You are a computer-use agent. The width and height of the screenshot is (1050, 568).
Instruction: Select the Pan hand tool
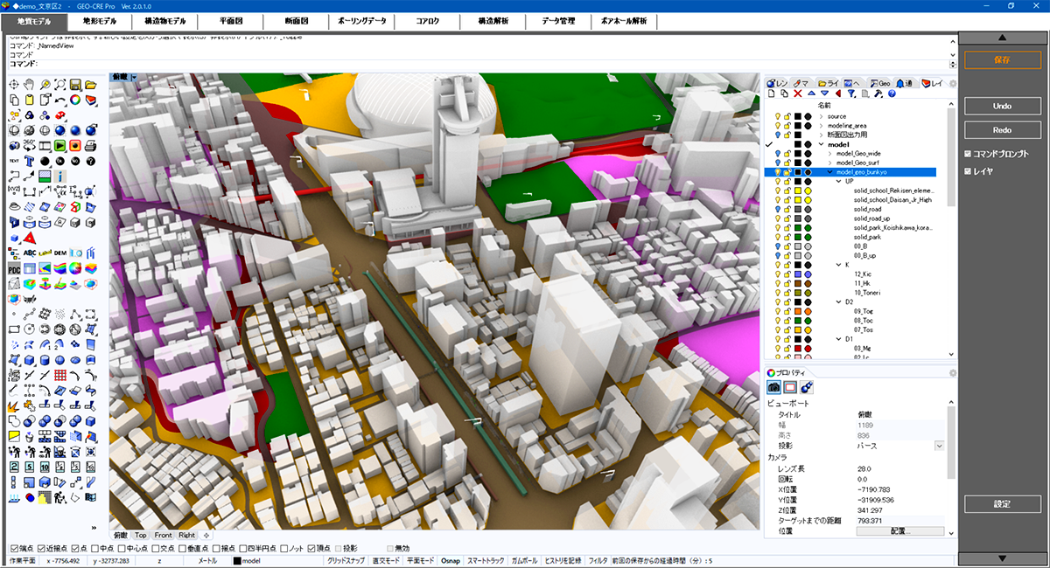click(30, 85)
